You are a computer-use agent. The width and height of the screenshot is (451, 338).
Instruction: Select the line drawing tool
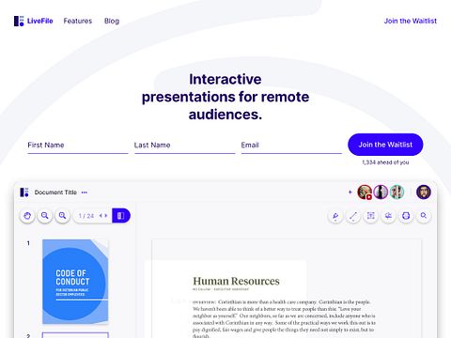[353, 216]
